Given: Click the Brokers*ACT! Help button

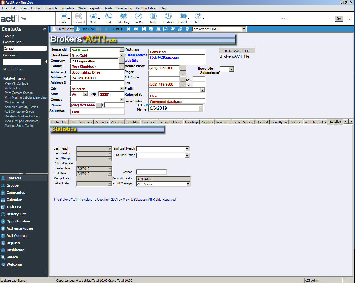Looking at the screenshot, I should 237,51.
